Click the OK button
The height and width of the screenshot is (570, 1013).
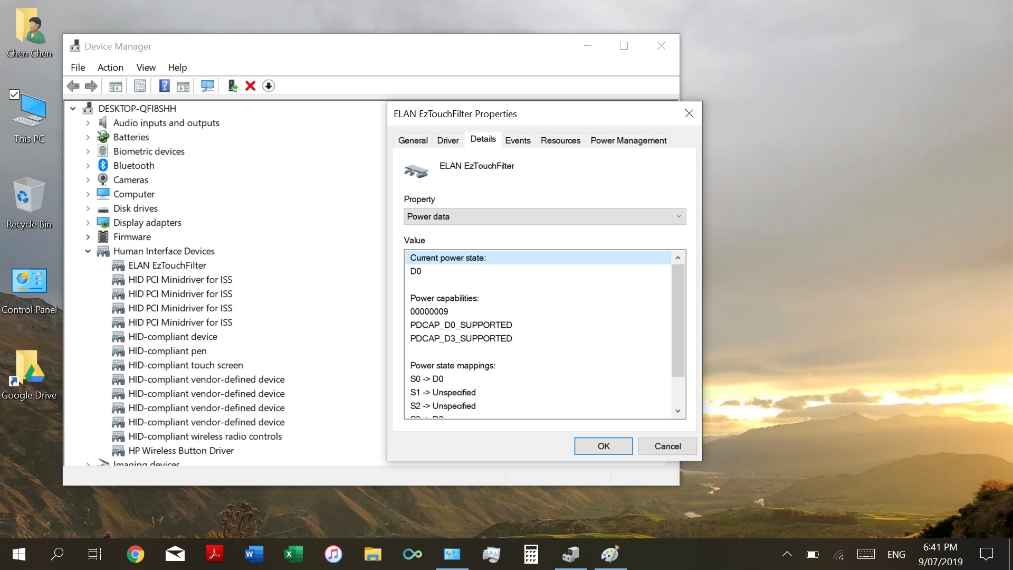pos(603,446)
